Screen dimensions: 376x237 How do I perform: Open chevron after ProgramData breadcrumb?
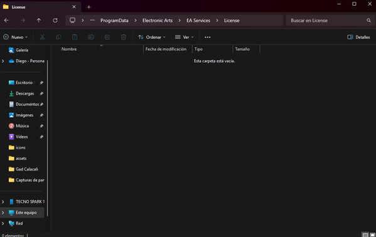pyautogui.click(x=136, y=20)
